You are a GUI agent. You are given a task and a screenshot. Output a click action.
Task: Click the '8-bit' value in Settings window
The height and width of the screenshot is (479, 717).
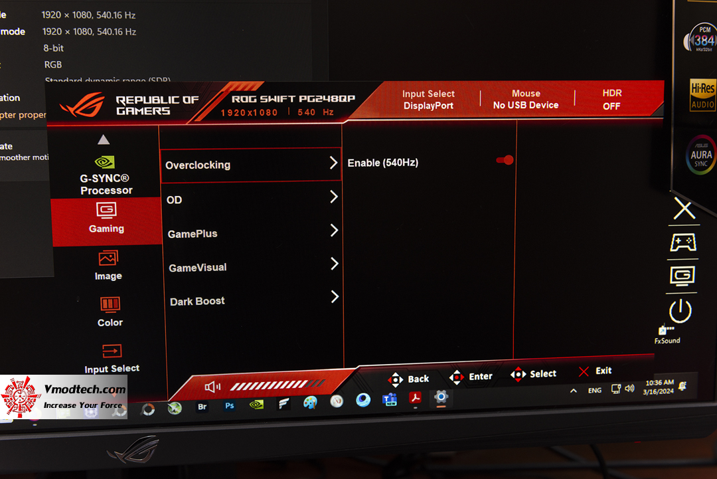click(x=54, y=48)
